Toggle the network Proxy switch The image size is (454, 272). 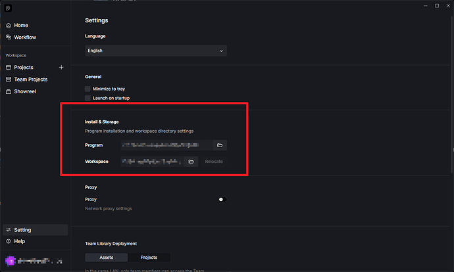tap(222, 199)
